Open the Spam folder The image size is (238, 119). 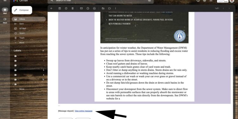[x=29, y=33]
